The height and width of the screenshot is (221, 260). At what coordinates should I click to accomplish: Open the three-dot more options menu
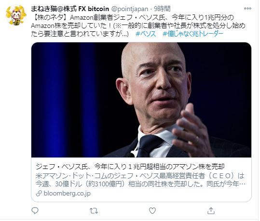(248, 8)
